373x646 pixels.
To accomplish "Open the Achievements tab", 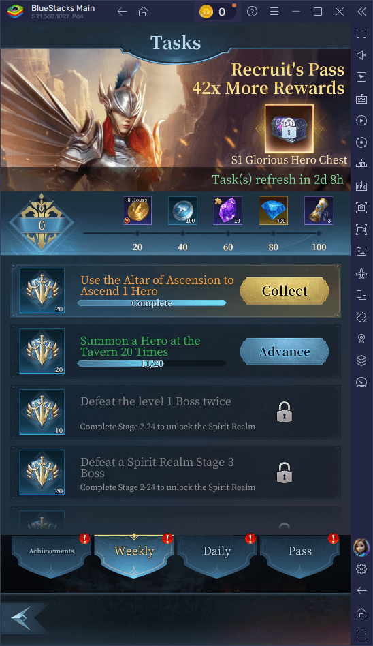I will (x=52, y=551).
